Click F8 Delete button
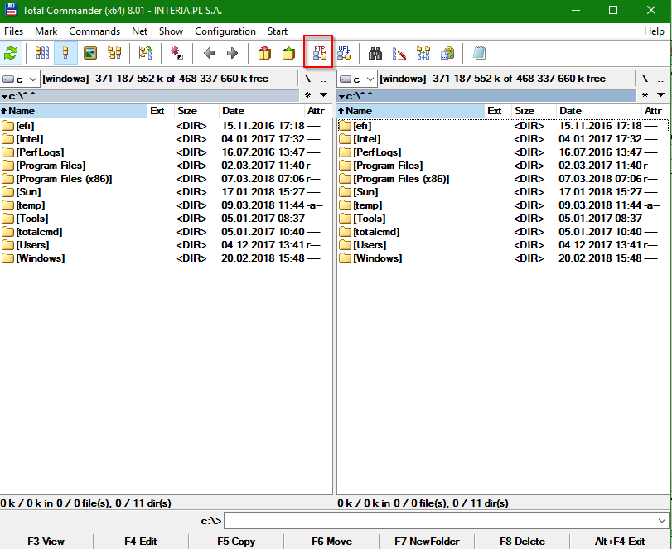This screenshot has height=549, width=672. tap(522, 542)
